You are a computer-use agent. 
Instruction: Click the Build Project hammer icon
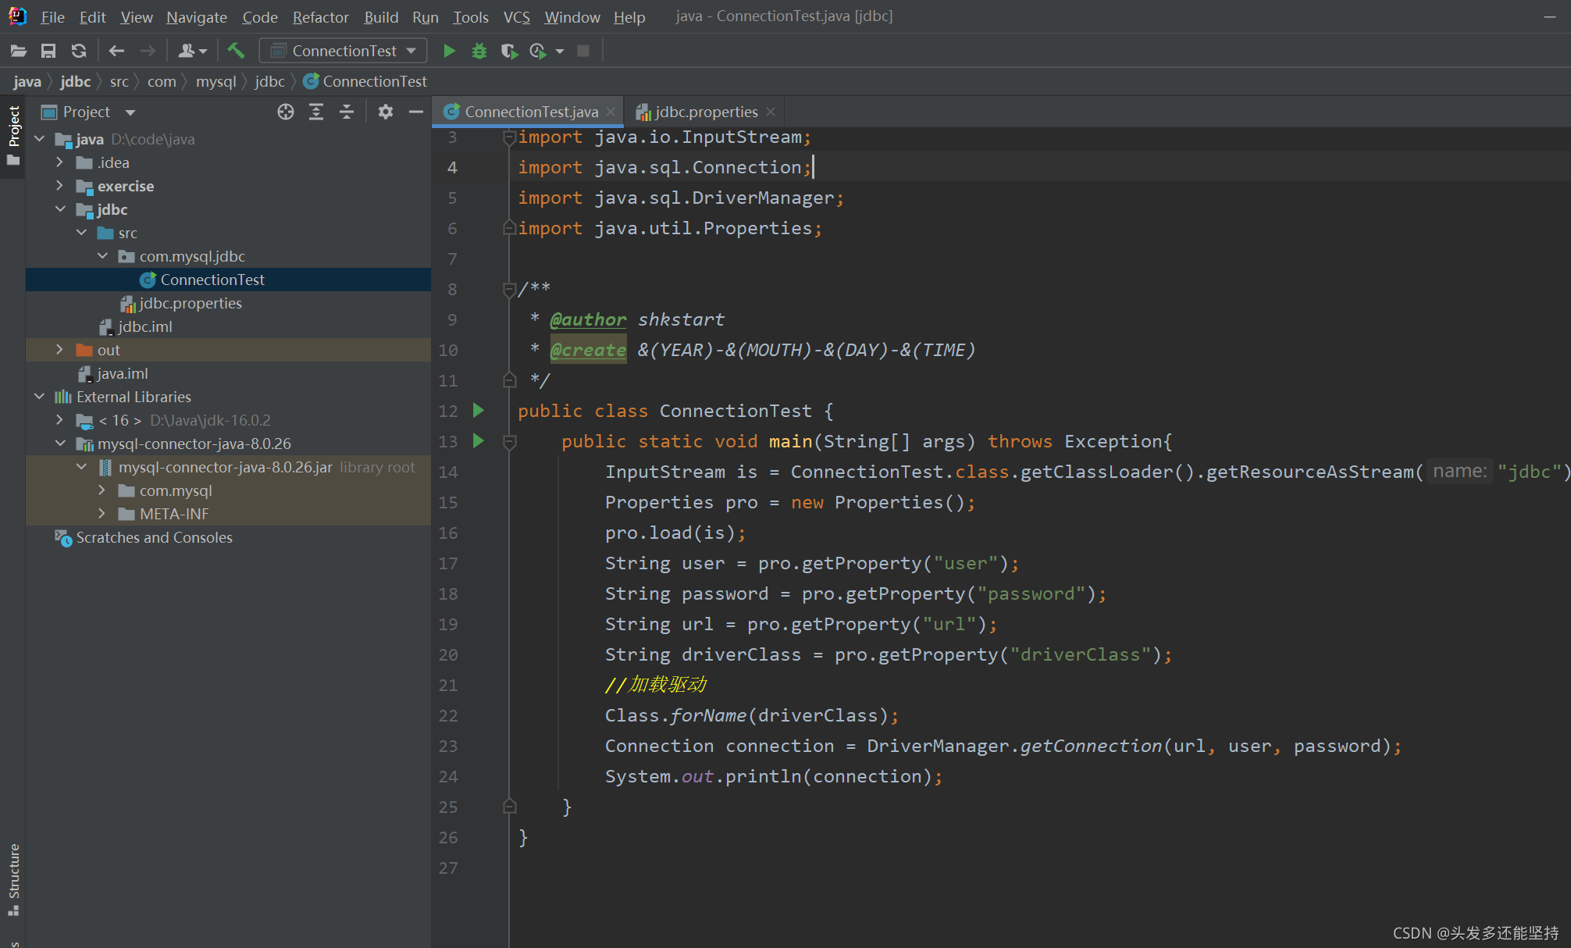tap(236, 50)
